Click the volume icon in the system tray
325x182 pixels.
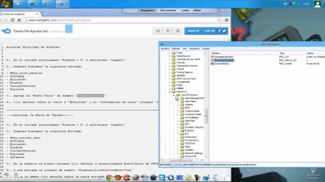point(285,4)
